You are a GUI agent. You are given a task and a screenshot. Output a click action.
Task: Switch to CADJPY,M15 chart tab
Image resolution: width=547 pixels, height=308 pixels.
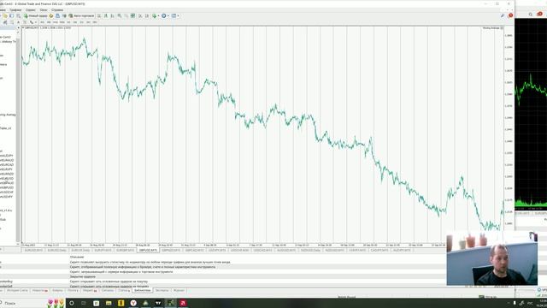pos(379,250)
